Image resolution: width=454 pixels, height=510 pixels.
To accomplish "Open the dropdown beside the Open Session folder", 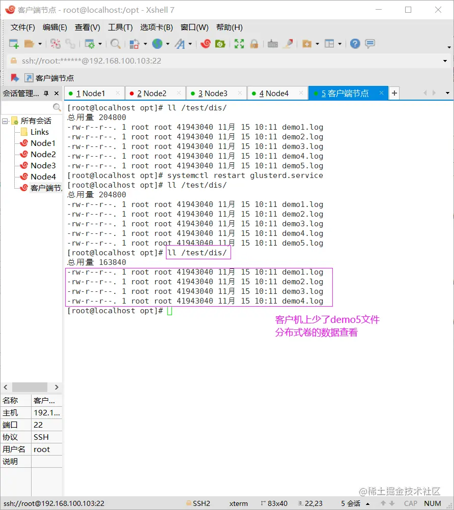I will (40, 44).
